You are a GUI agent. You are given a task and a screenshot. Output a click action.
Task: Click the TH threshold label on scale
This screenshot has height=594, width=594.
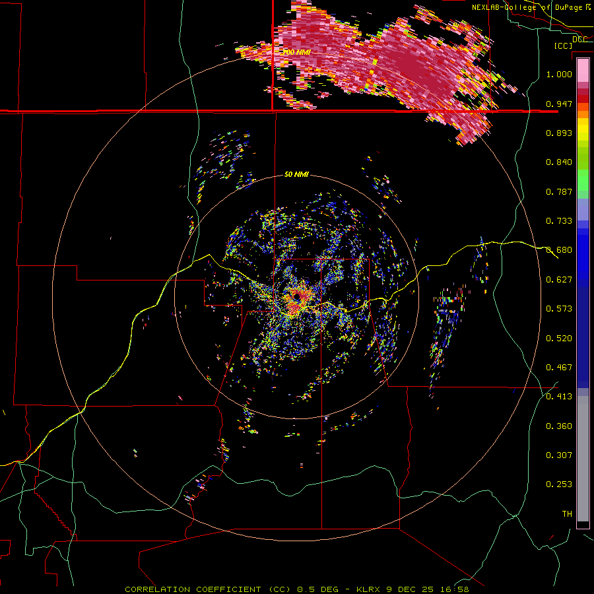(567, 514)
